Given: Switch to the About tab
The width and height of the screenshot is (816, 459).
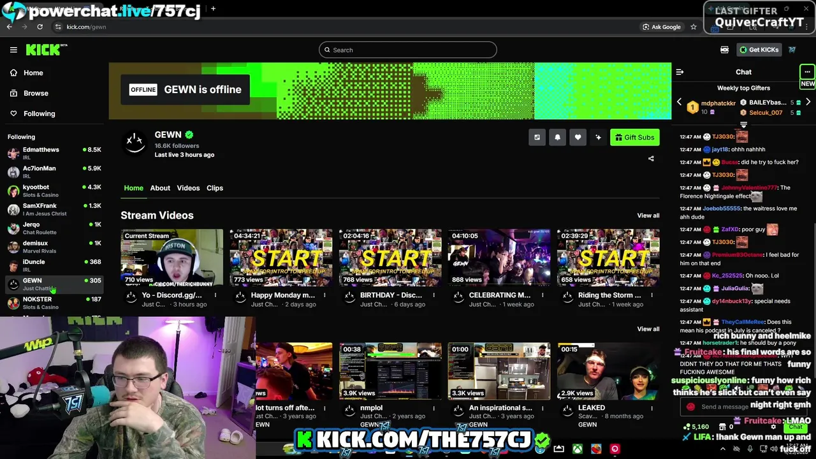Looking at the screenshot, I should 160,188.
